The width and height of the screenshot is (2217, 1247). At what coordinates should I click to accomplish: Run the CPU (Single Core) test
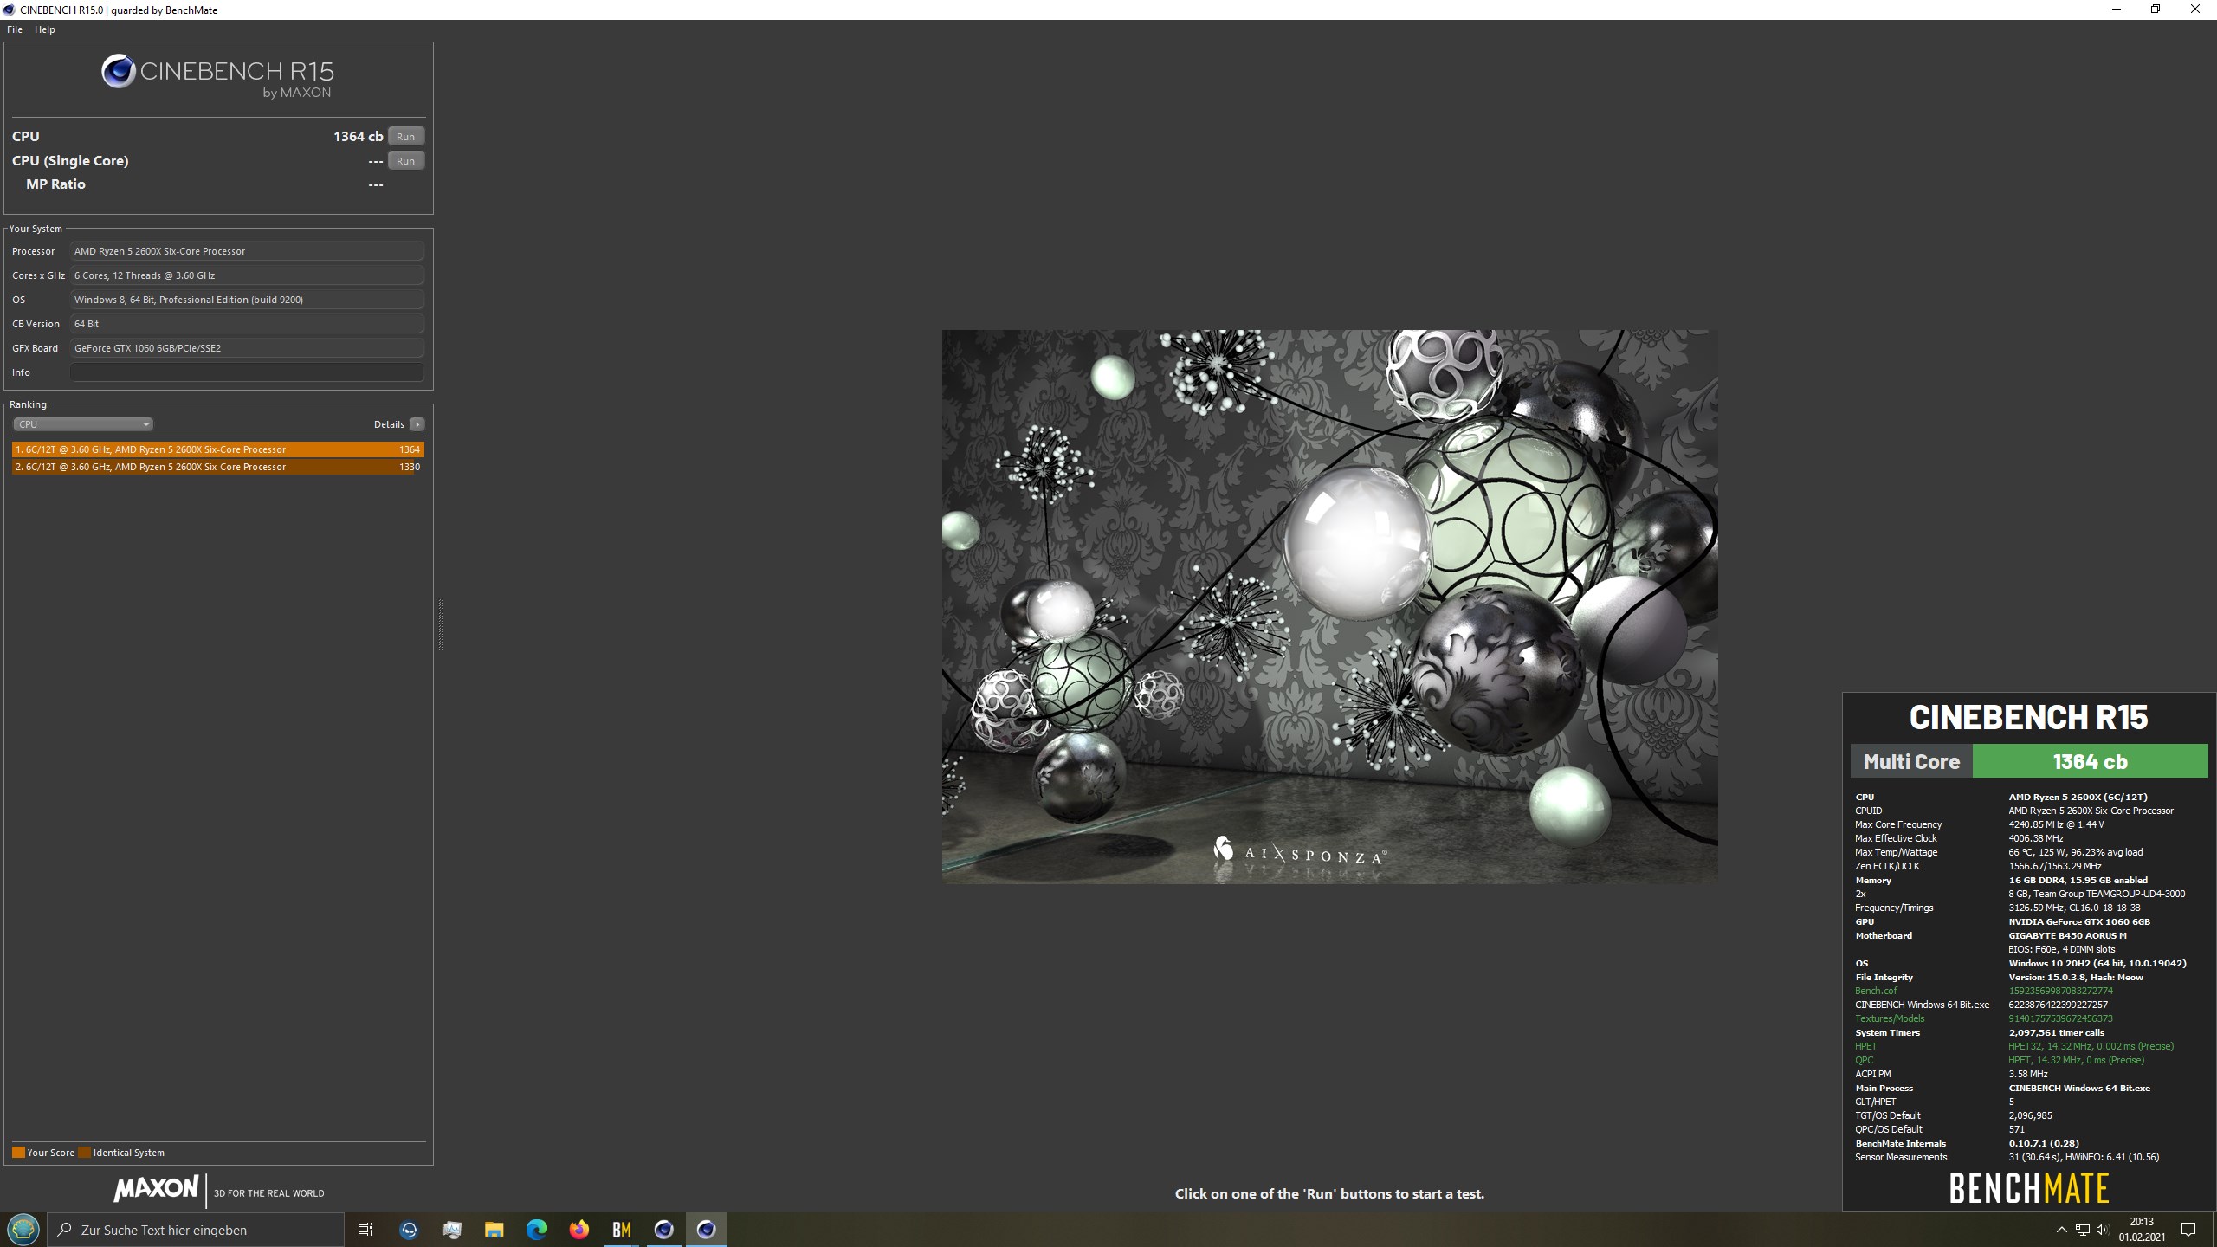pyautogui.click(x=405, y=160)
